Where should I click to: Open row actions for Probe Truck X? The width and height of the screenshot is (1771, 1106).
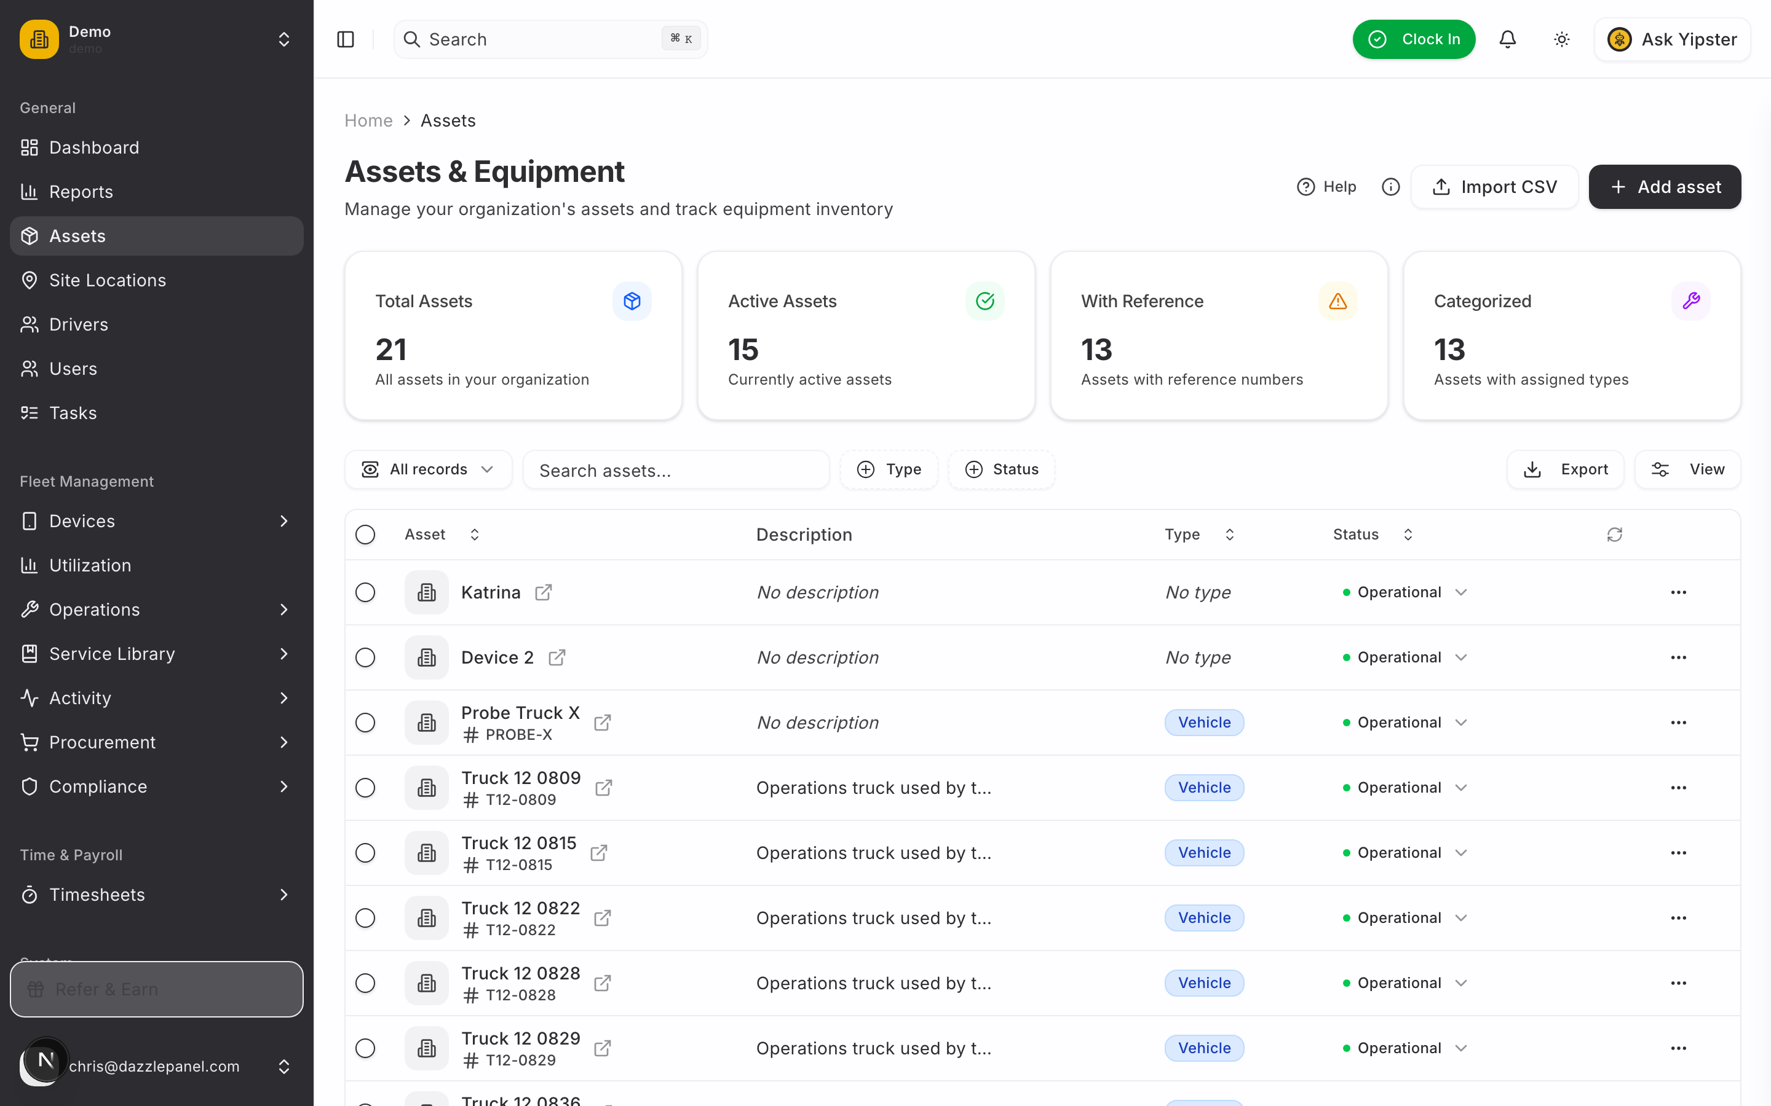pos(1678,723)
